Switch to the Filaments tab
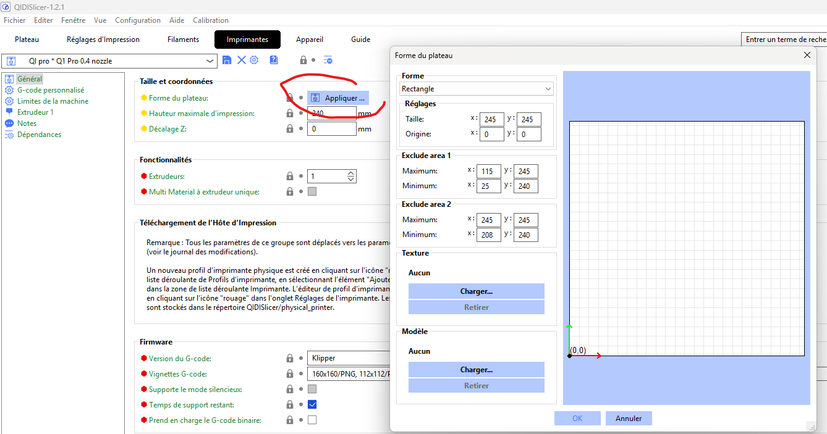This screenshot has height=434, width=827. point(184,40)
